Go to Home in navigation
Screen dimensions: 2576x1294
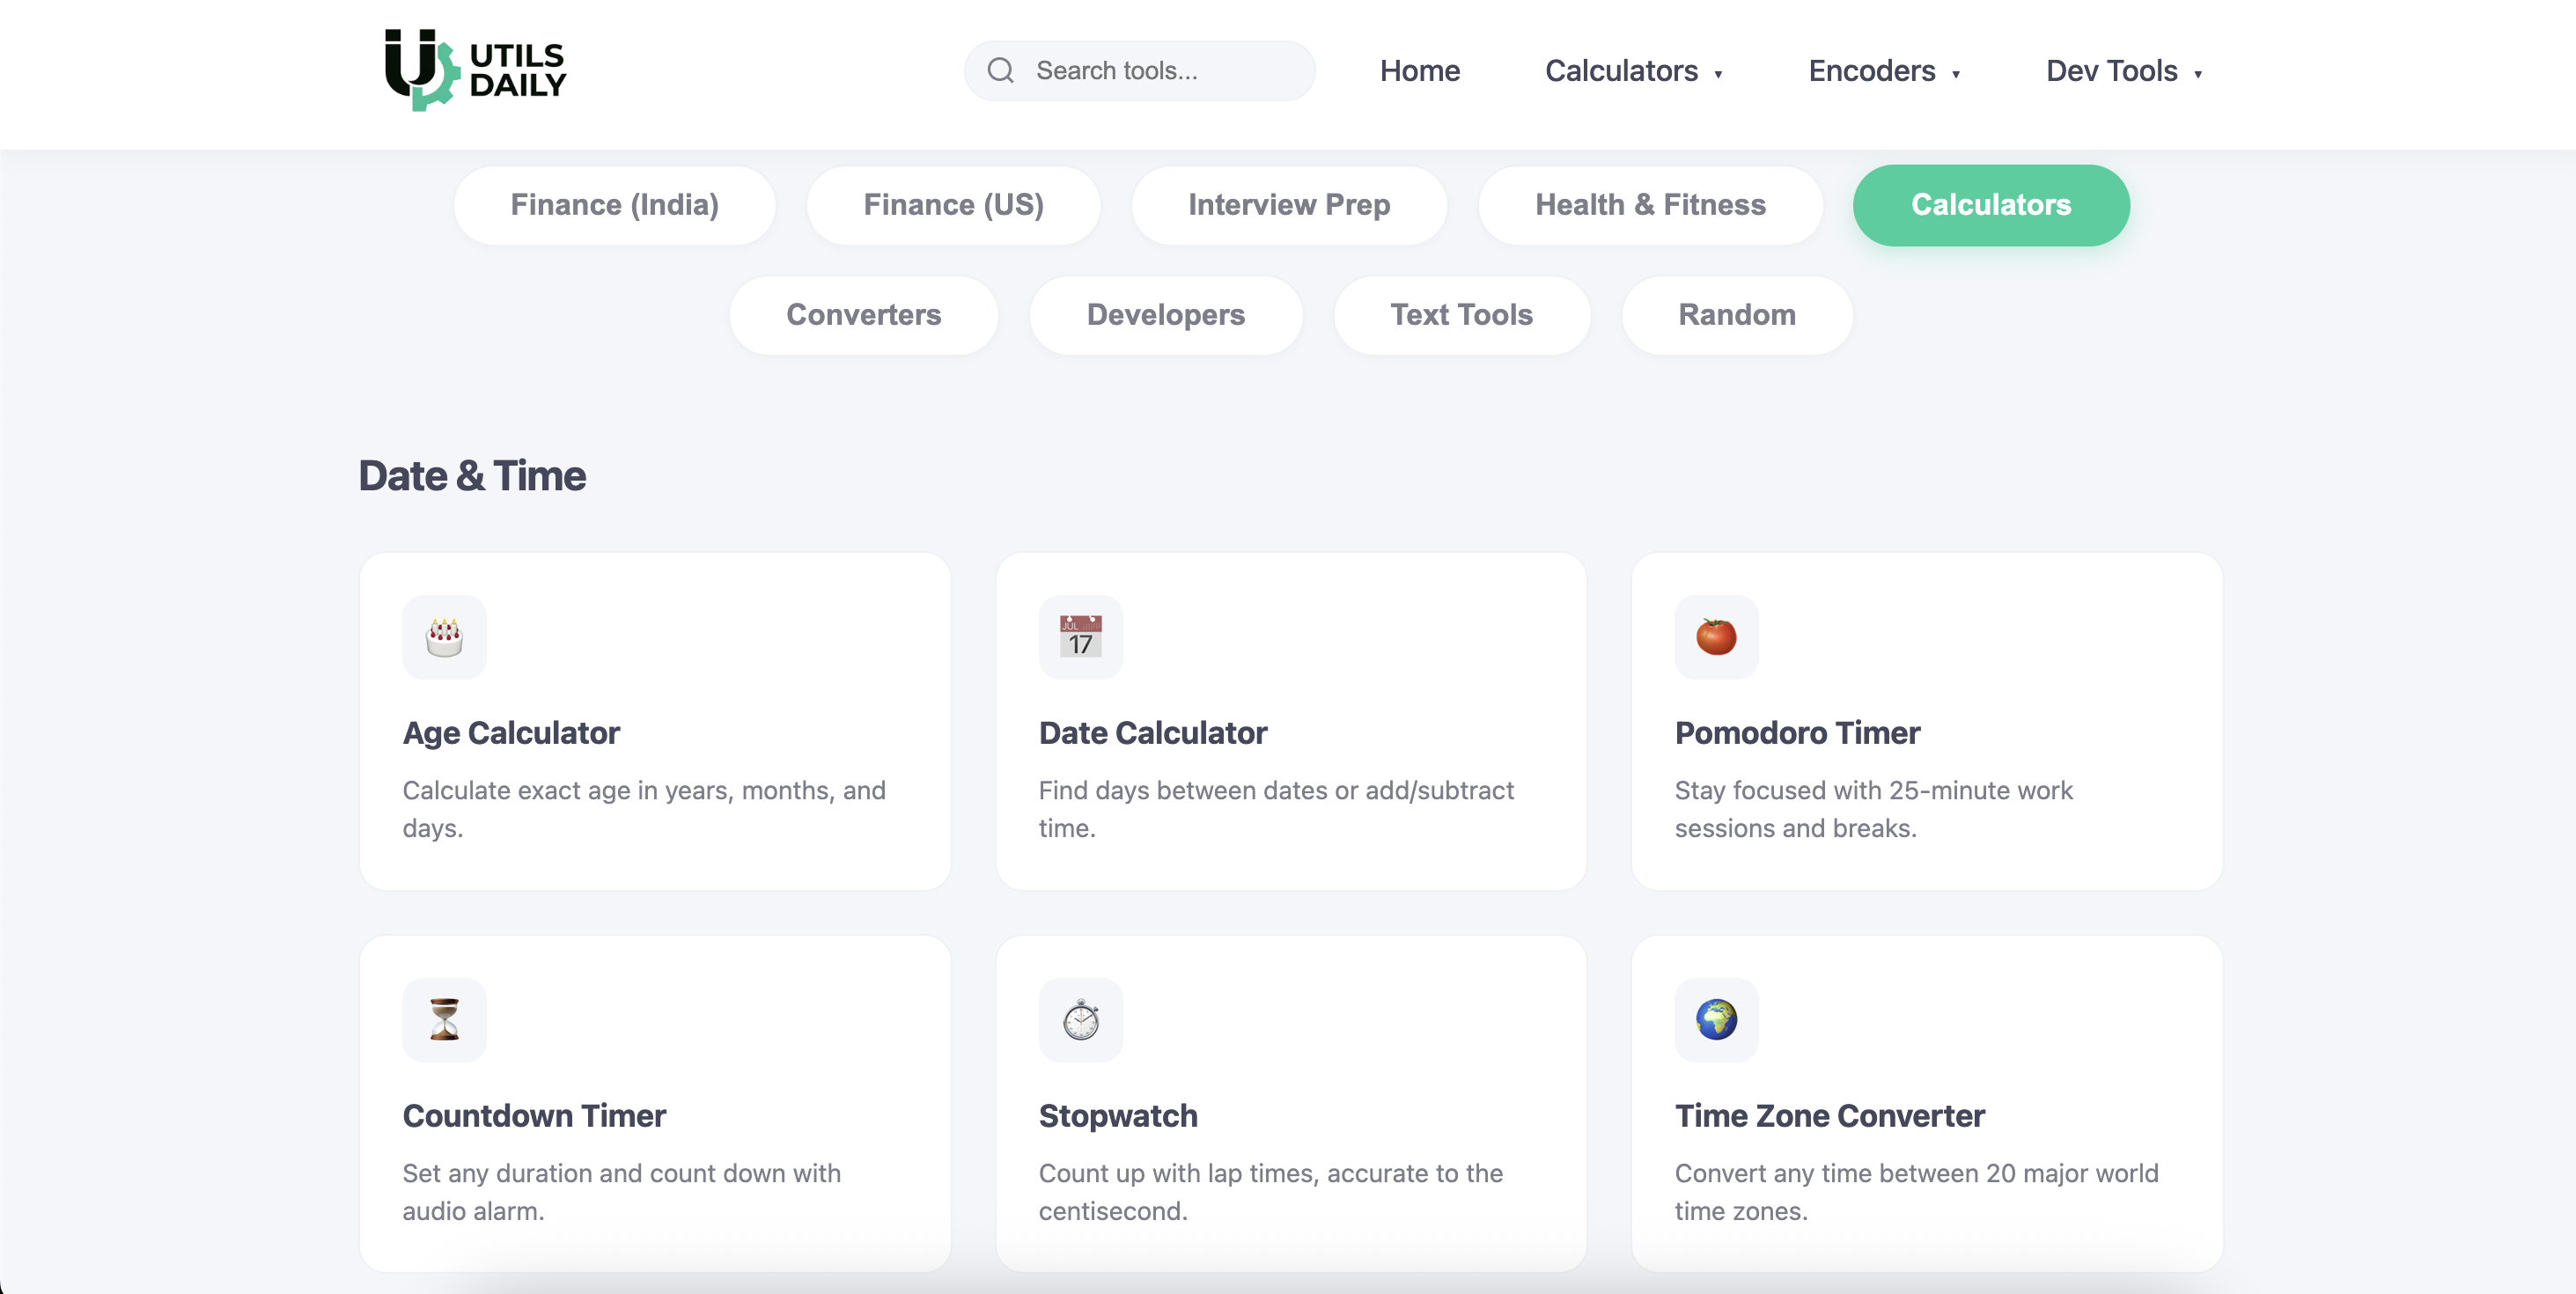(1419, 71)
